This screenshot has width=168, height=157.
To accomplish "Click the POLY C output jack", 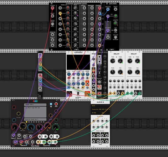I will (53, 45).
